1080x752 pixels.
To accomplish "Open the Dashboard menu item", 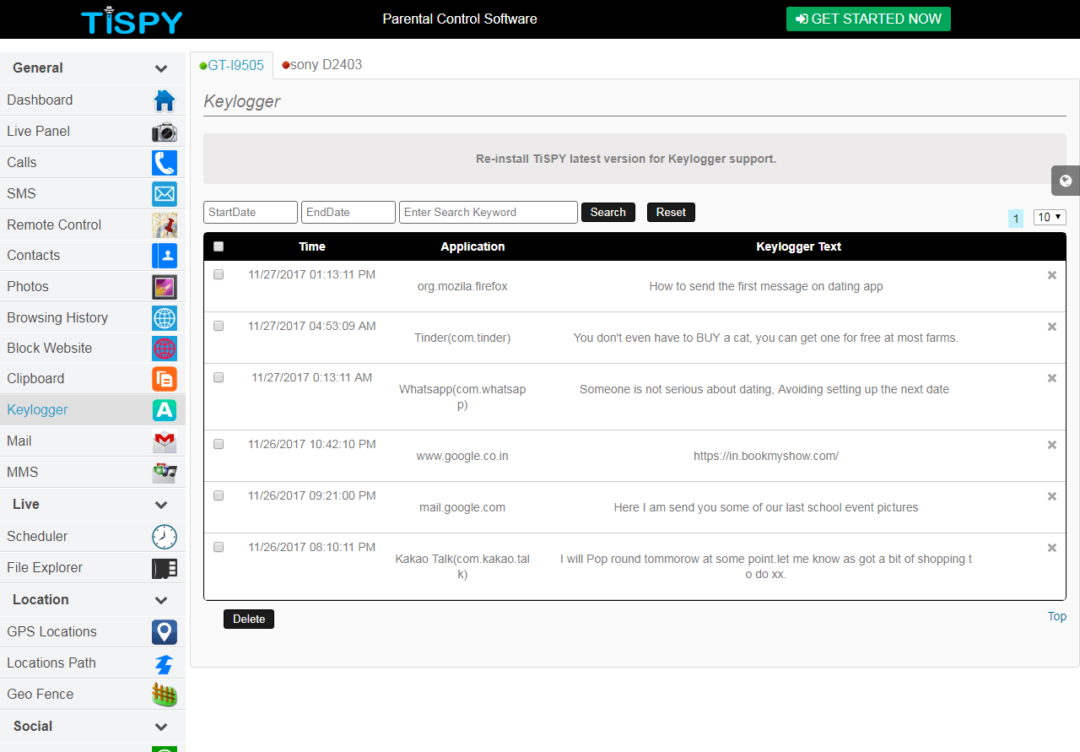I will pyautogui.click(x=93, y=100).
